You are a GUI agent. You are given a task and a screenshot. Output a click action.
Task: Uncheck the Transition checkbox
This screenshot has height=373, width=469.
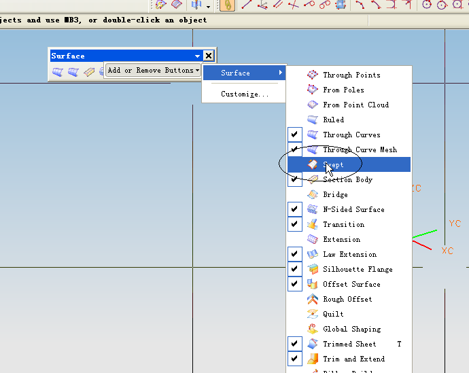(294, 224)
